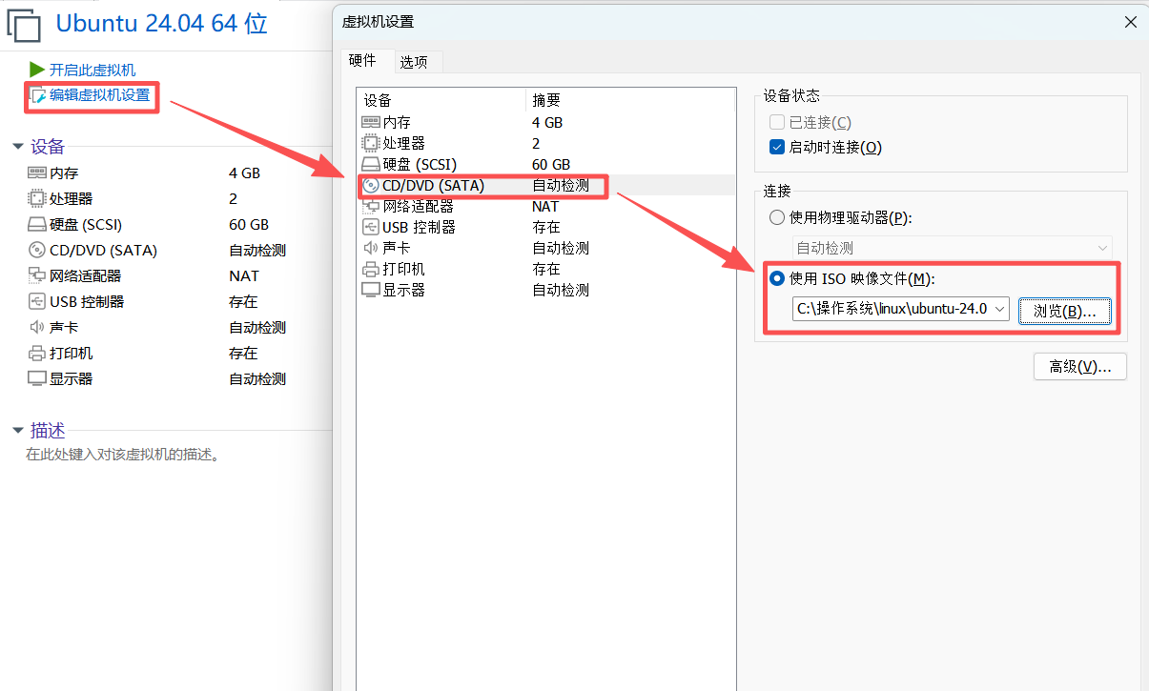The width and height of the screenshot is (1149, 691).
Task: Click 内存 icon in settings dialog hardware list
Action: [x=371, y=122]
